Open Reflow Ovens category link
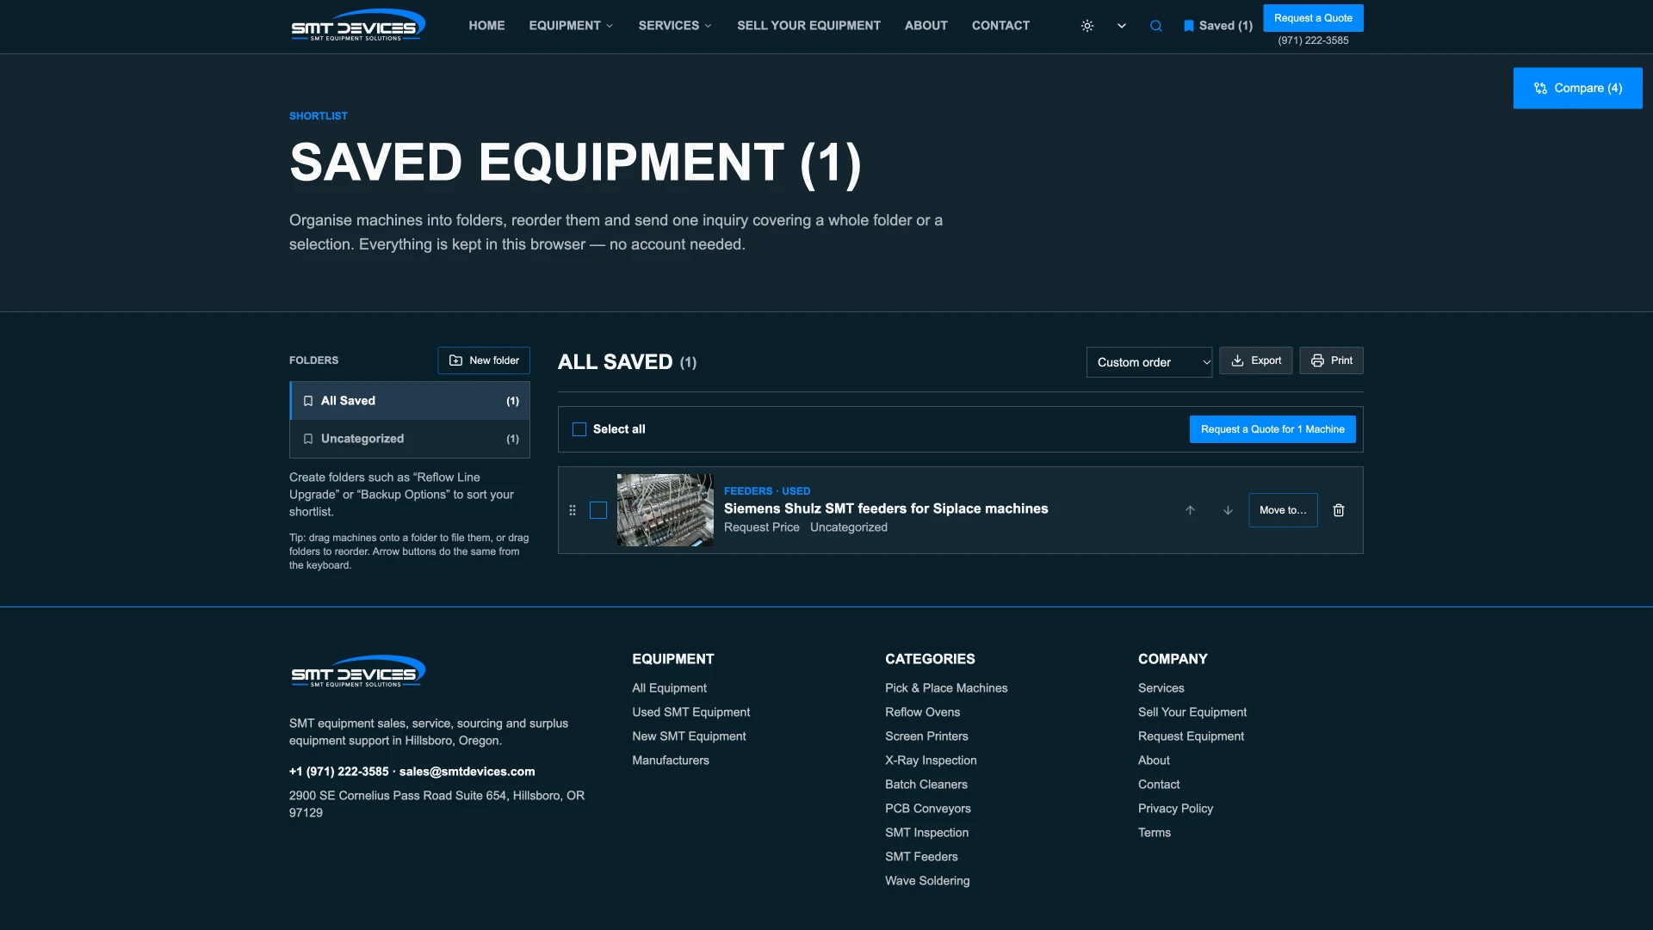1653x930 pixels. tap(922, 712)
